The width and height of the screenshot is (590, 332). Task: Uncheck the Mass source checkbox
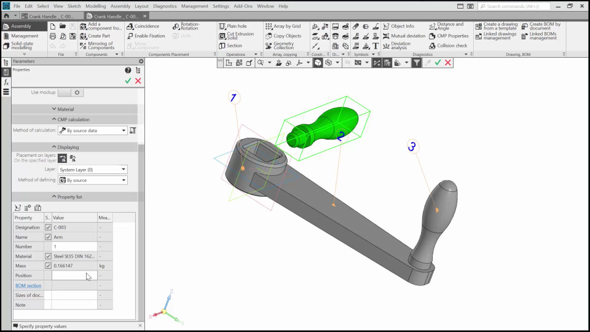[48, 266]
